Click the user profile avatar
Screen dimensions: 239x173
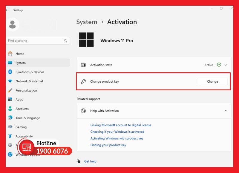[x=13, y=24]
